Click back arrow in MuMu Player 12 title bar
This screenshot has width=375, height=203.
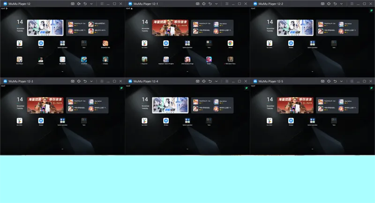click(x=85, y=4)
